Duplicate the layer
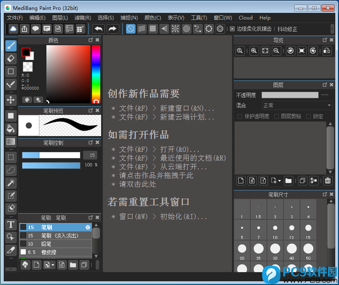Screen dimensions: 339x285 (x=302, y=180)
